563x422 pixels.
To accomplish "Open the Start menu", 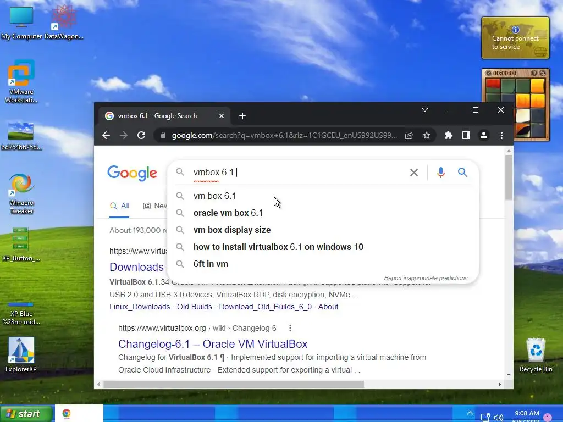I will click(x=26, y=414).
